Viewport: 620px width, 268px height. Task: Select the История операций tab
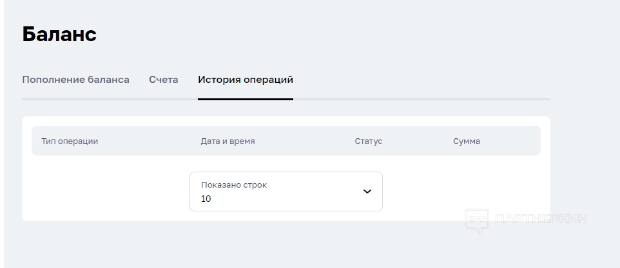pyautogui.click(x=245, y=80)
